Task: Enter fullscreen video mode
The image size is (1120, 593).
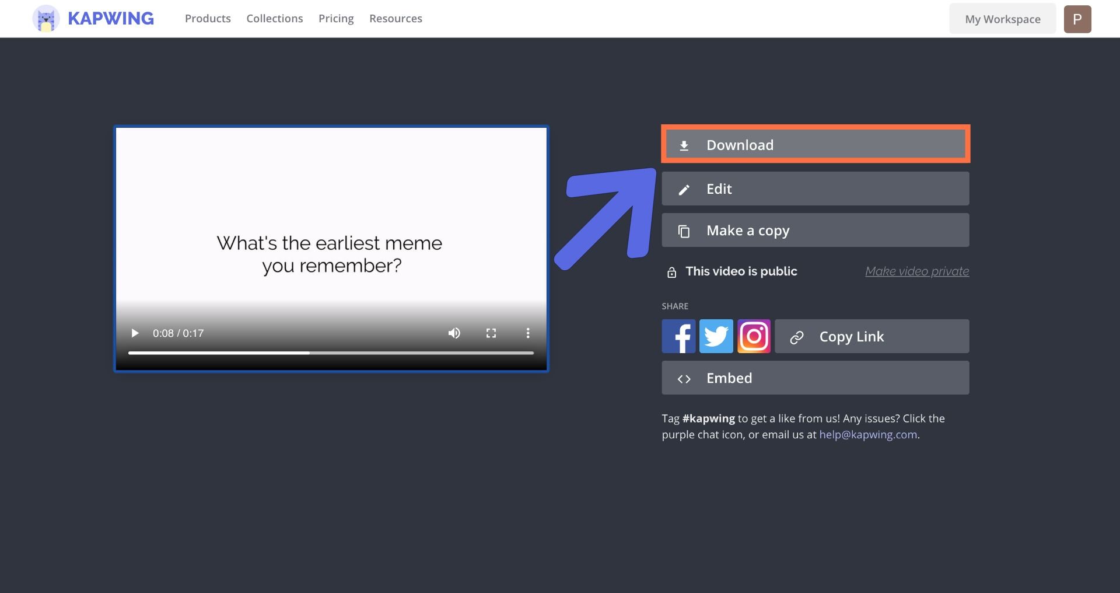Action: coord(491,333)
